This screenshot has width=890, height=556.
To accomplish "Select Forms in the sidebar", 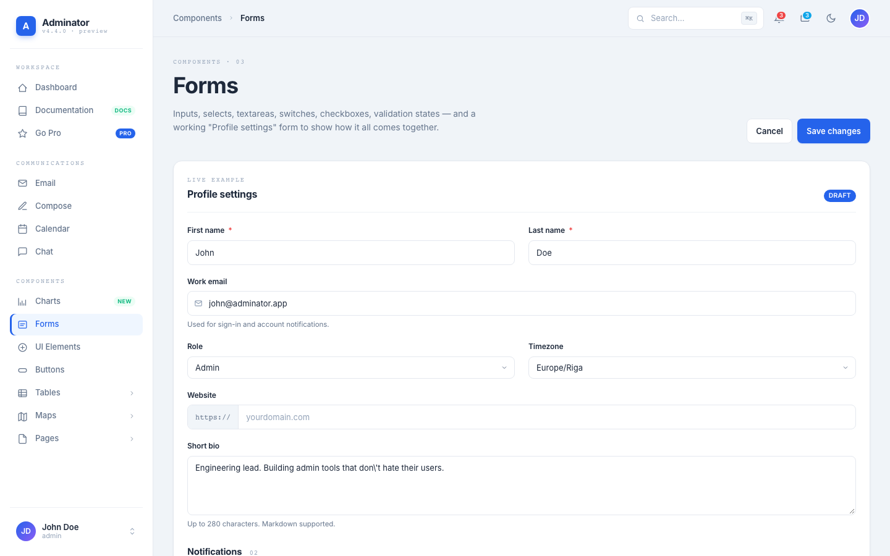I will tap(77, 324).
